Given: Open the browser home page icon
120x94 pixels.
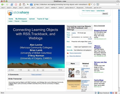Looking at the screenshot, I should [20, 4].
